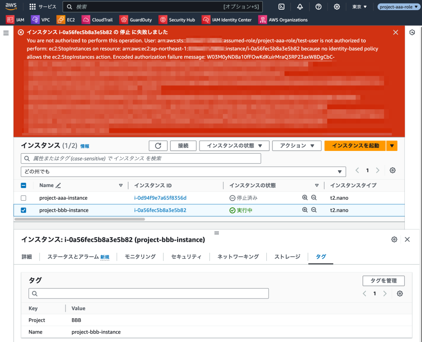Click the タグを管理 button
The height and width of the screenshot is (342, 422).
click(383, 280)
